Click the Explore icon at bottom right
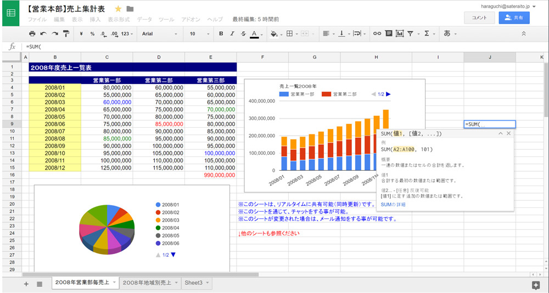This screenshot has width=549, height=293. (x=535, y=285)
